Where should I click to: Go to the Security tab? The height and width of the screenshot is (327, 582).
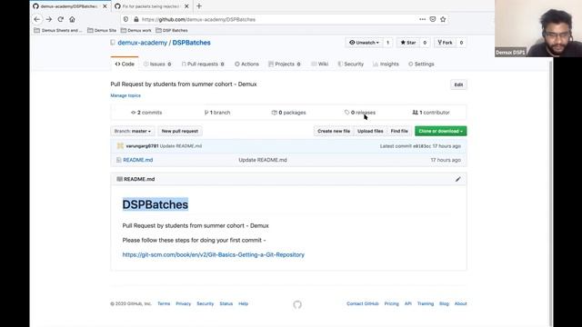pos(351,64)
